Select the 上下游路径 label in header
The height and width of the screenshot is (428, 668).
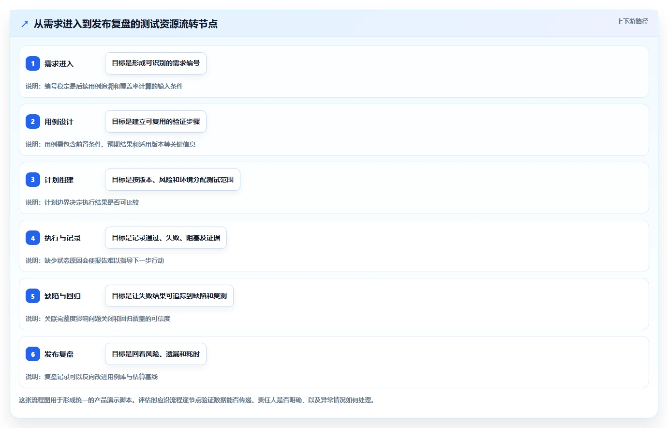tap(632, 21)
